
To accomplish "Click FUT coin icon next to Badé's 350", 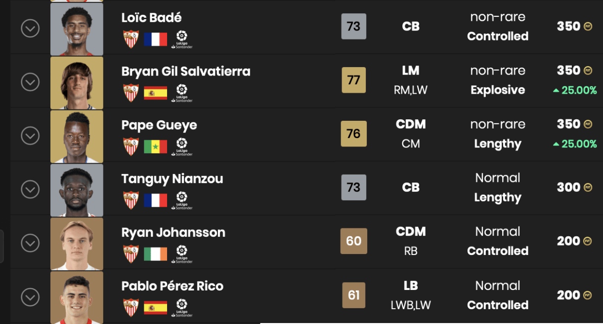I will [x=588, y=27].
